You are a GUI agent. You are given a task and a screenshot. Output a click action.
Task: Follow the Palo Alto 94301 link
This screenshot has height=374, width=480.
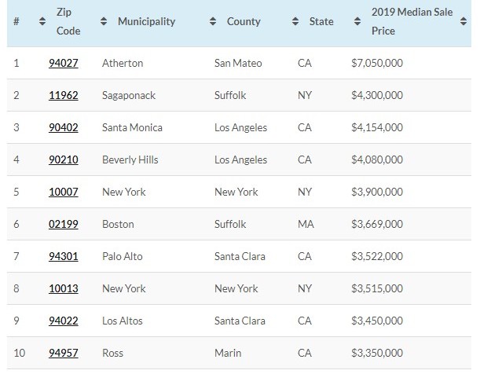coord(63,256)
